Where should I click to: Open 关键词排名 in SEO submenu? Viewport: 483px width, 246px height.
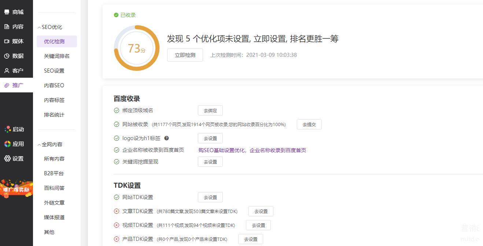click(x=56, y=56)
